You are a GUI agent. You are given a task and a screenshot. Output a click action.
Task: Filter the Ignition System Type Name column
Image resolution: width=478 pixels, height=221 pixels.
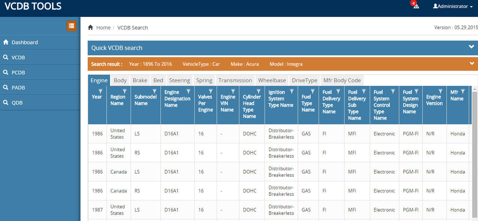pyautogui.click(x=291, y=91)
